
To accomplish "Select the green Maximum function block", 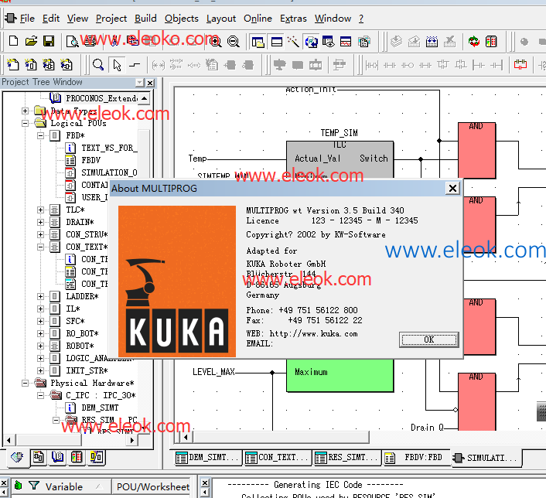I will coord(340,375).
